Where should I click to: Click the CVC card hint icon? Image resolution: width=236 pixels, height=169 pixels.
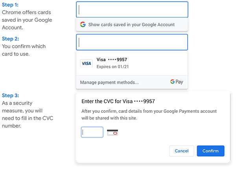point(112,132)
